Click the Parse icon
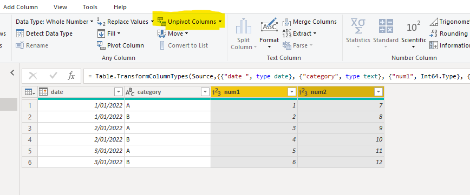Image resolution: width=470 pixels, height=195 pixels. click(287, 45)
